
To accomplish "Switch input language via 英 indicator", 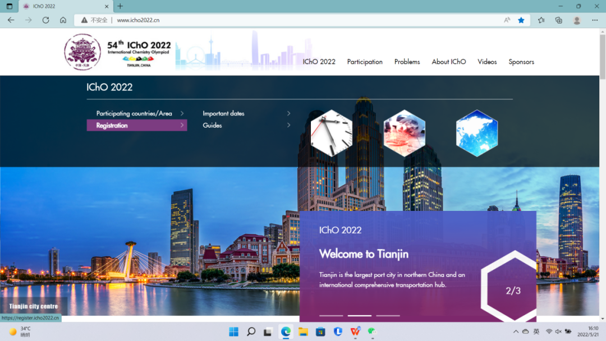I will click(536, 331).
